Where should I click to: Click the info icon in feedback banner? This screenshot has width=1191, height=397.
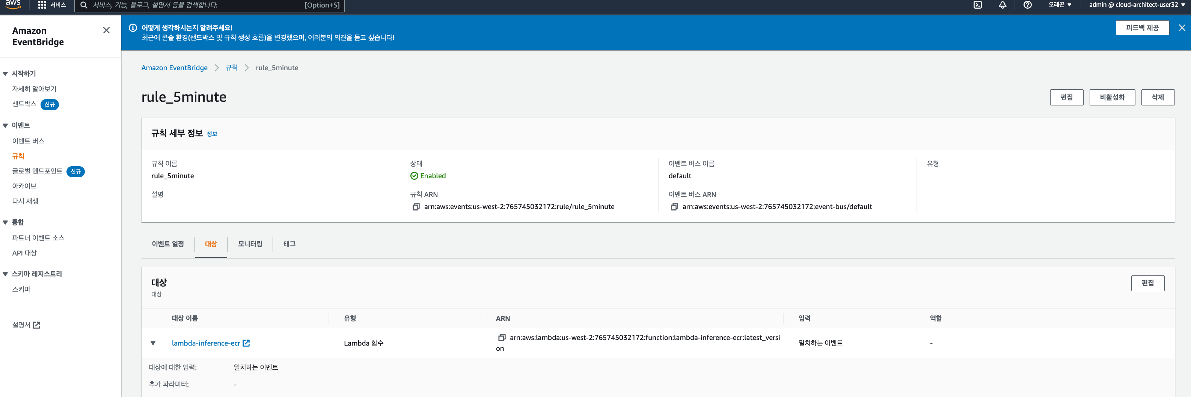click(x=133, y=28)
